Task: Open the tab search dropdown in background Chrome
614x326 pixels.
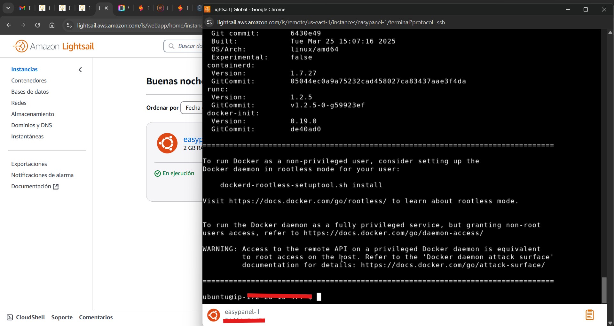Action: (x=8, y=8)
